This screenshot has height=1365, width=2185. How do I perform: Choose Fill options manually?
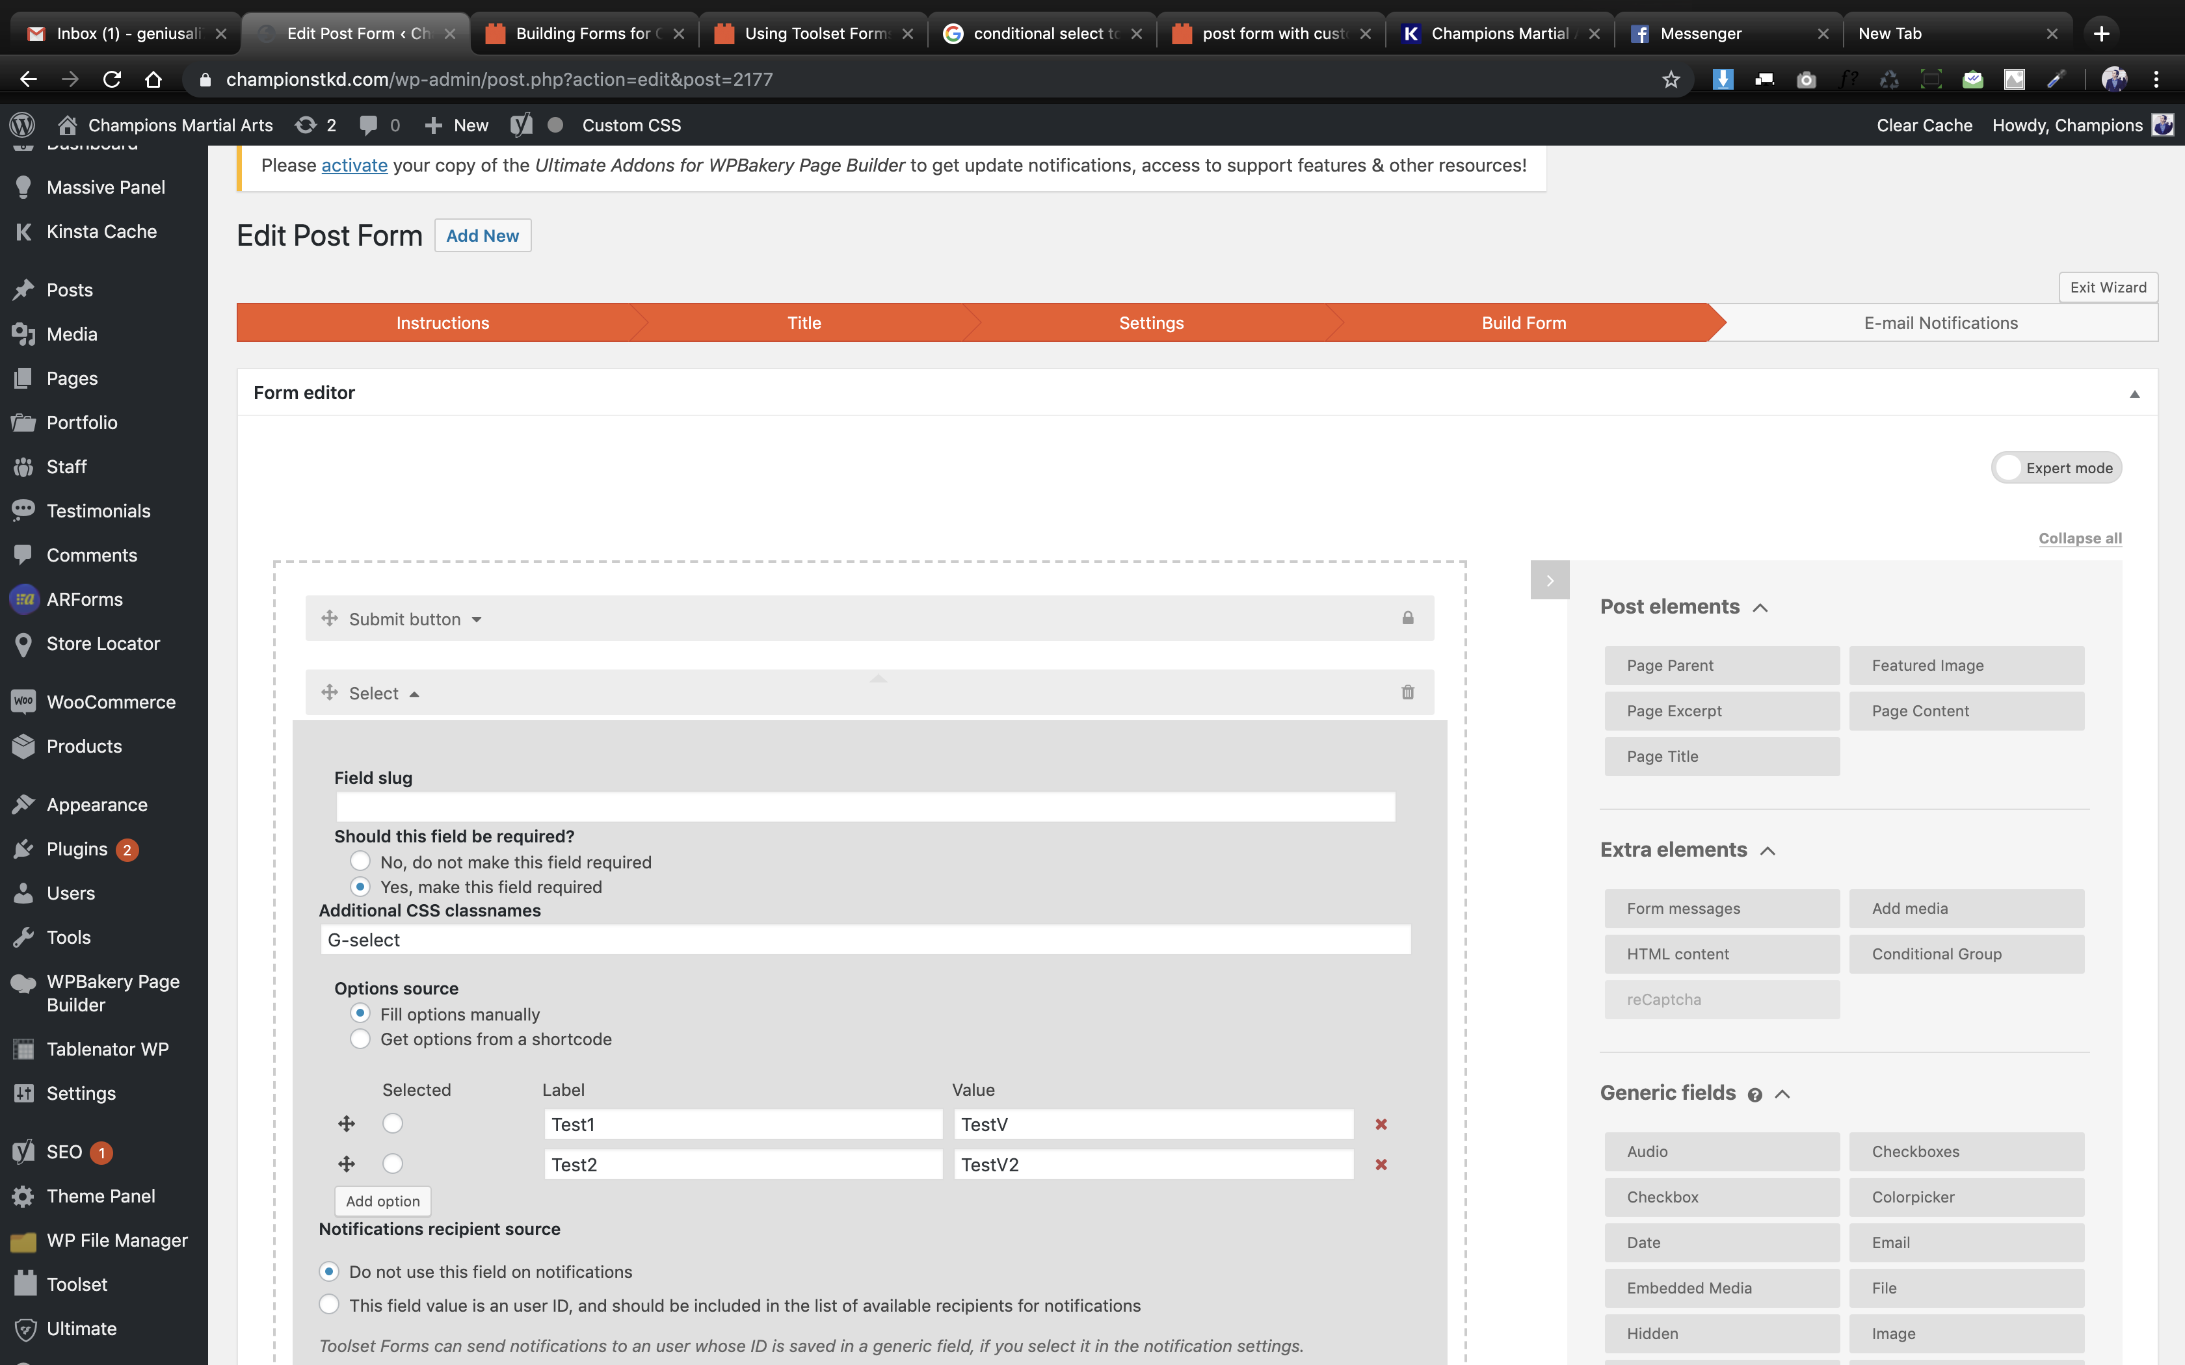point(360,1013)
